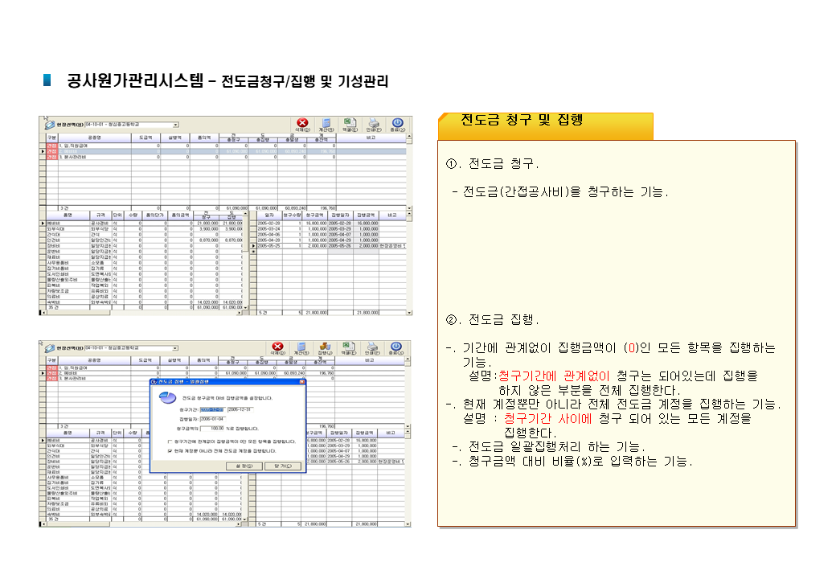
Task: Click date cell 2005-05-25 in the top screenshot
Action: pos(269,246)
